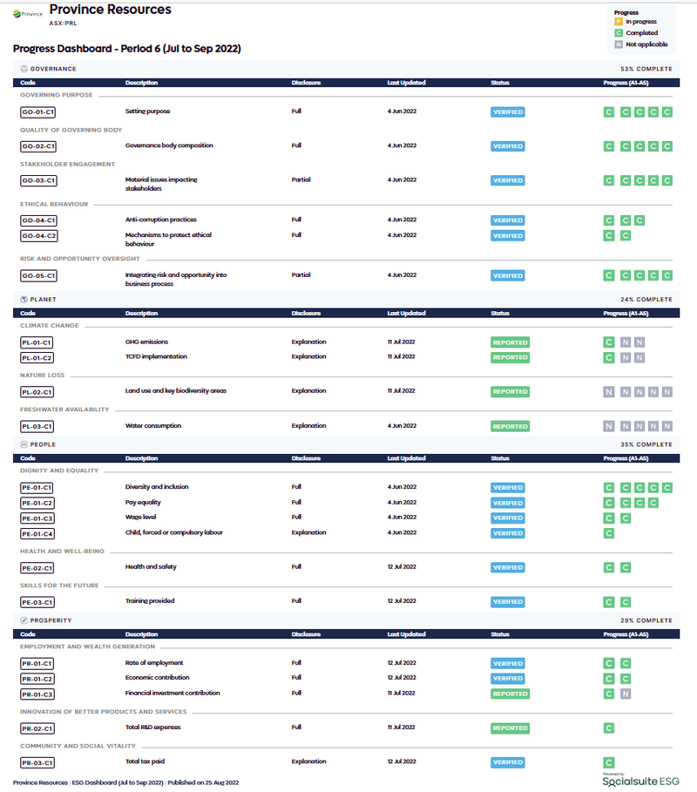Click the VERIFIED status for Total tax paid
Screen dimensions: 697x792
pos(508,762)
